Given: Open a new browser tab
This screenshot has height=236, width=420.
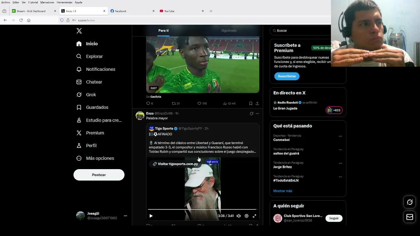Looking at the screenshot, I should (211, 11).
